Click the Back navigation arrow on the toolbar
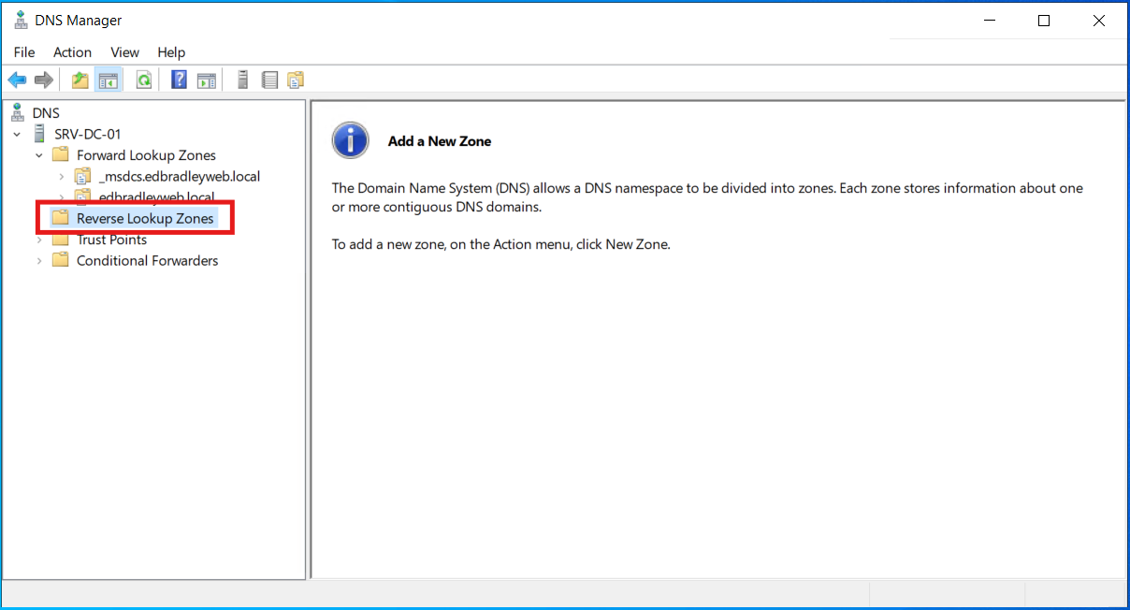Screen dimensions: 1130x610 point(17,79)
